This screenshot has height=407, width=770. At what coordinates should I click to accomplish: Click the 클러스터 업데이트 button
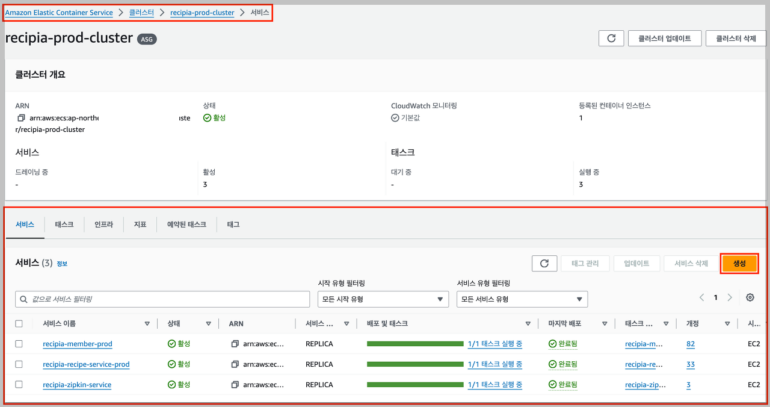click(665, 38)
